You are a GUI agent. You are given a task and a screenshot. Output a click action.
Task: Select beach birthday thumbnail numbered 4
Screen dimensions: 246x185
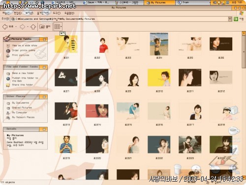(159, 44)
